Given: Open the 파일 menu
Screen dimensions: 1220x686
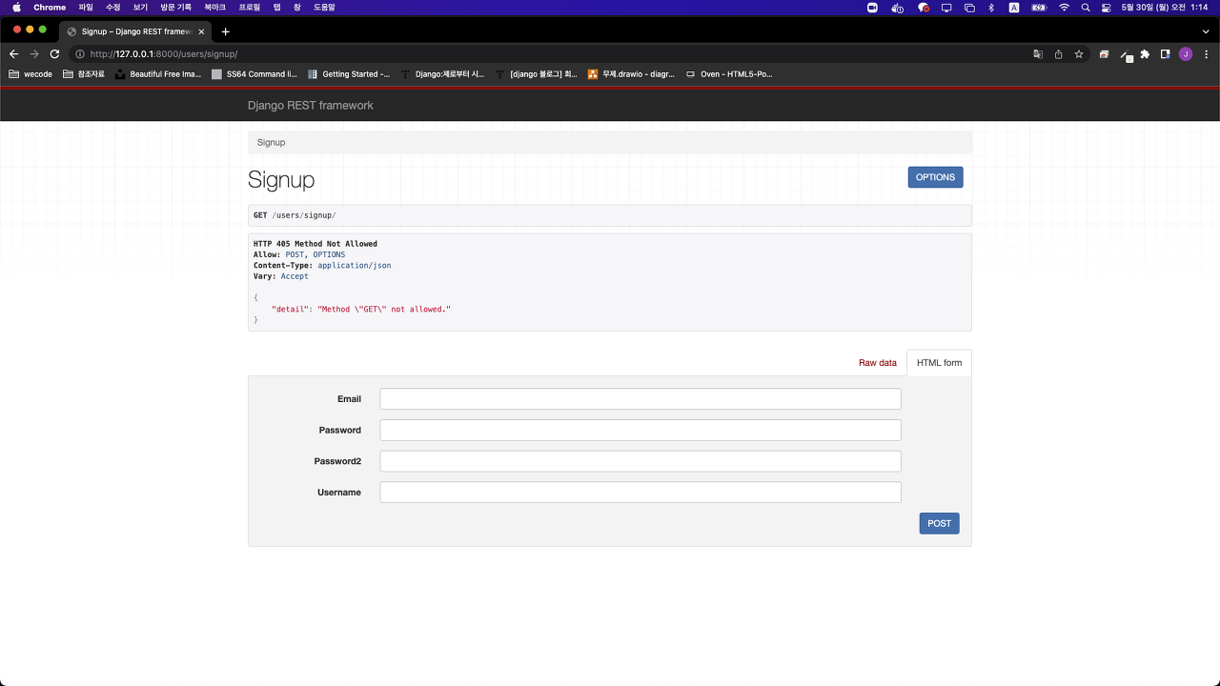Looking at the screenshot, I should (86, 7).
